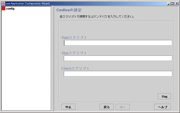The image size is (180, 113).
Task: Focus the Start script input field
Action: click(x=118, y=43)
